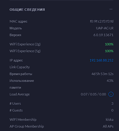Viewport: 119px width, 131px height.
Task: Click the AP Group Membership label
Action: pos(27,126)
